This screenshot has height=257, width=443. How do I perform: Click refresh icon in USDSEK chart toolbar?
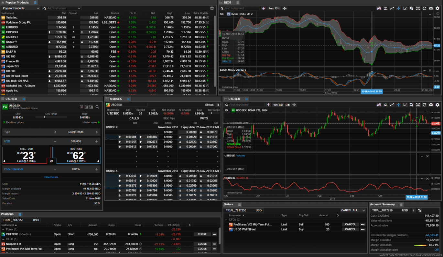click(424, 105)
